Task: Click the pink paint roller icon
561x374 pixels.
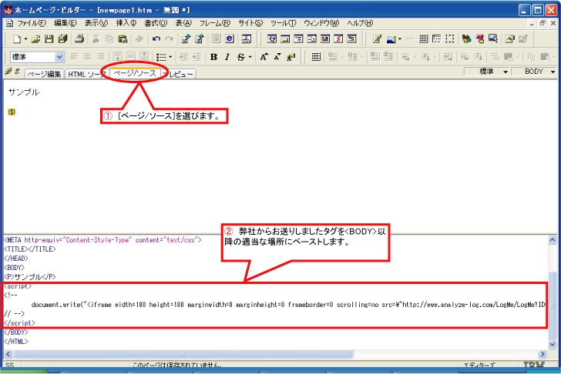Action: point(480,39)
